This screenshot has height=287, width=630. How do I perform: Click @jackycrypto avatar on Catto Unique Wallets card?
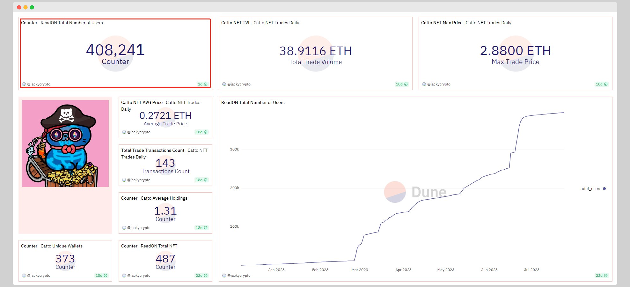pos(24,276)
